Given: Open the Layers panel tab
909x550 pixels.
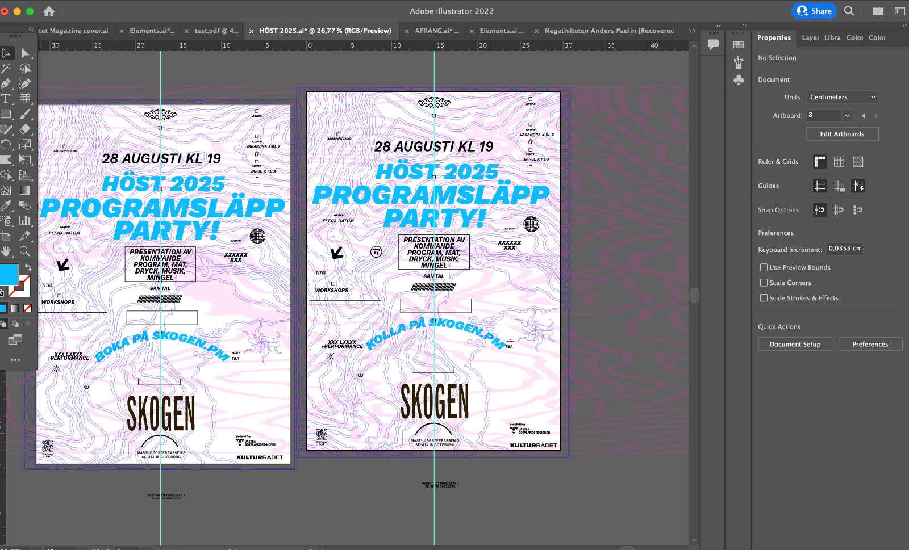Looking at the screenshot, I should (x=810, y=38).
